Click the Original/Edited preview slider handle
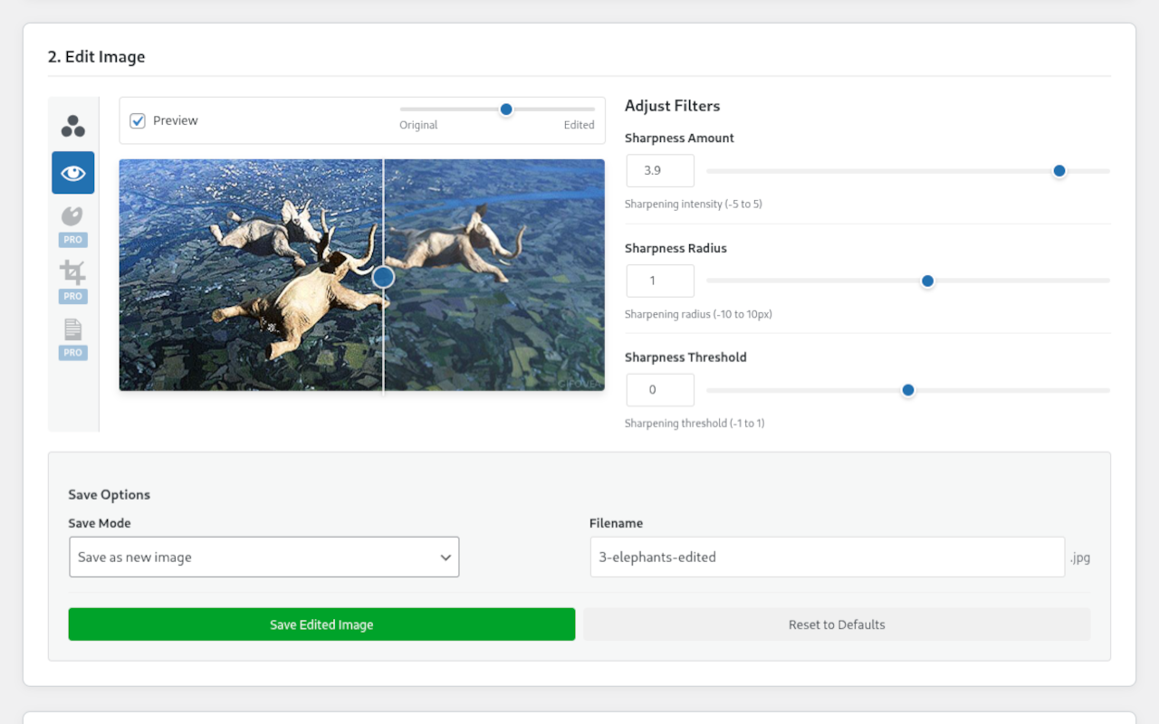Screen dimensions: 1159x724 pyautogui.click(x=506, y=110)
